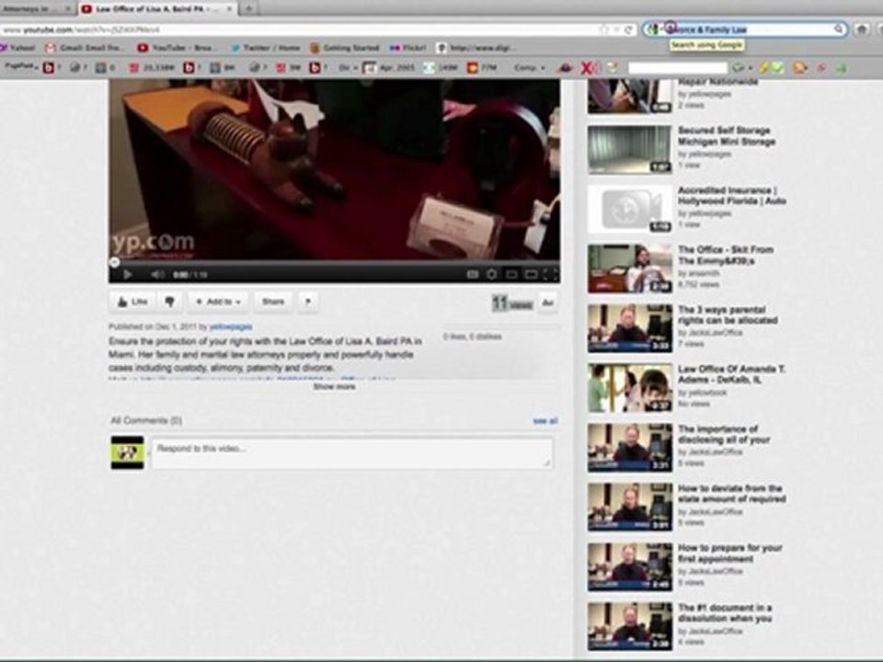
Task: Open the yellowpages channel link
Action: pyautogui.click(x=231, y=326)
